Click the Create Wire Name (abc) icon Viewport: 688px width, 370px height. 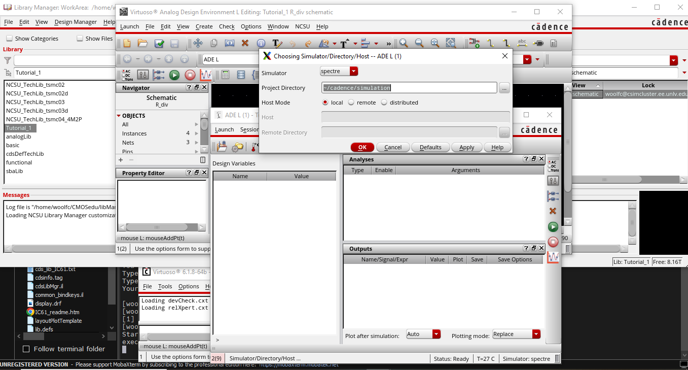tap(522, 44)
